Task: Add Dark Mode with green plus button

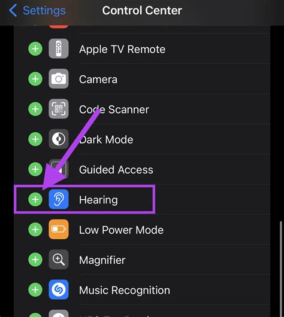Action: pos(35,139)
